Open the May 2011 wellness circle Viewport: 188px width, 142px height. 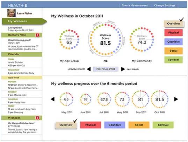tap(66, 99)
